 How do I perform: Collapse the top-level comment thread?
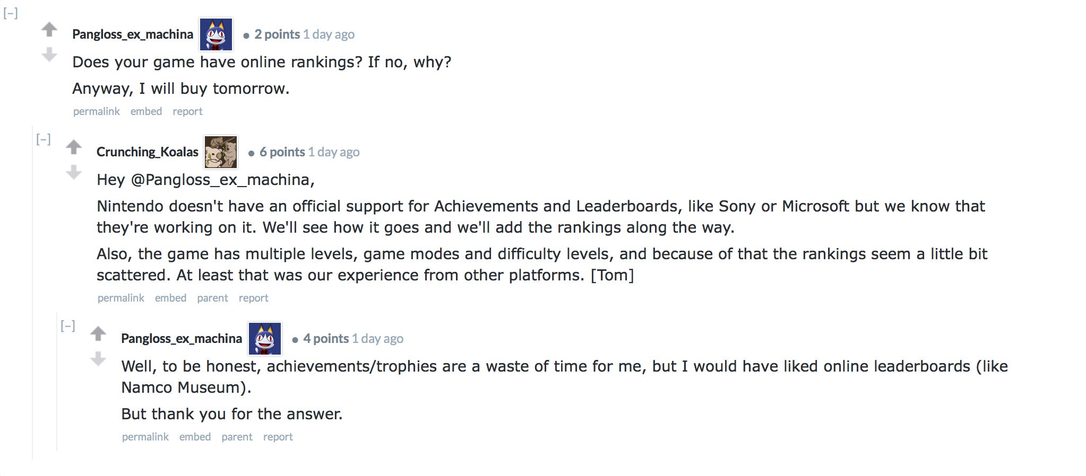(11, 14)
